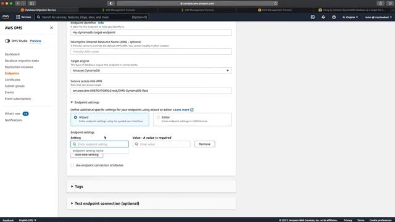Open Endpoints in navigation

point(12,73)
